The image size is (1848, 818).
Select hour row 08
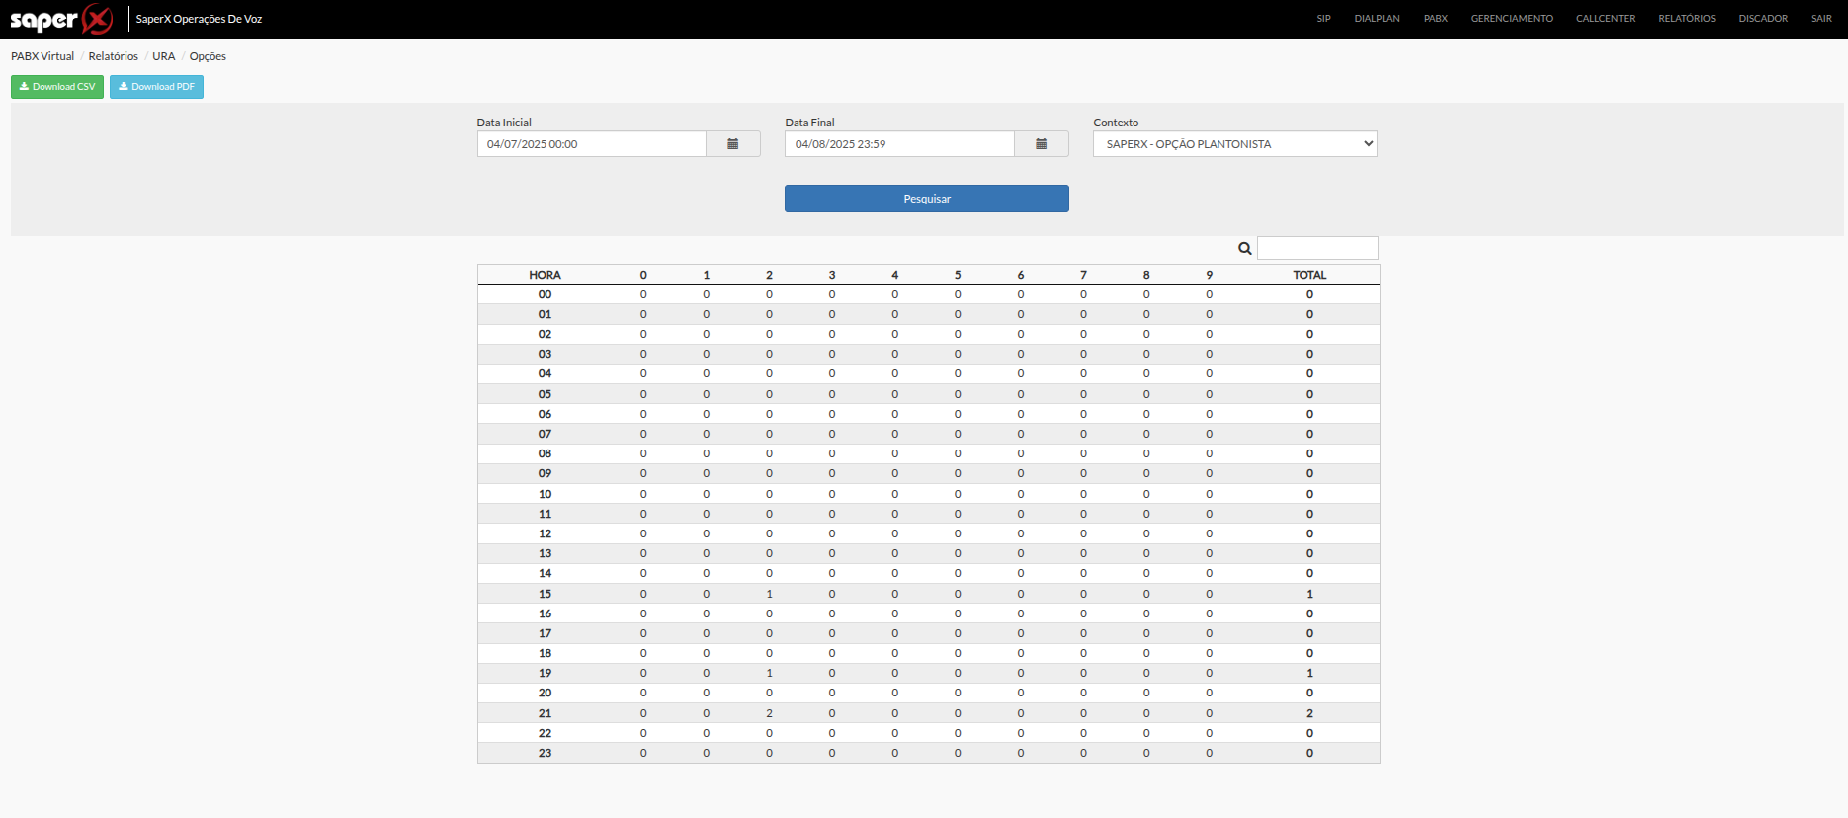(928, 453)
